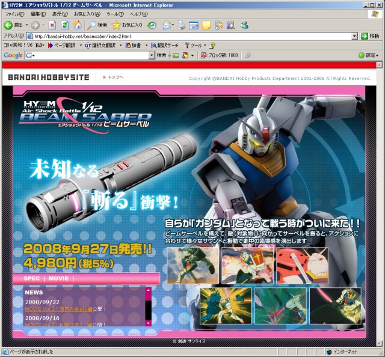Screen dimensions: 385x357
Task: Click Selected Text Translate (選択文翻訳)
Action: pos(100,46)
